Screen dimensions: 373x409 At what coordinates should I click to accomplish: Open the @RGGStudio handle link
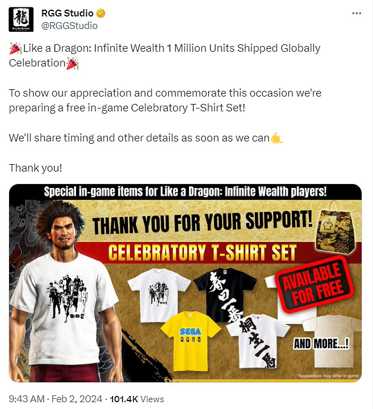coord(69,26)
